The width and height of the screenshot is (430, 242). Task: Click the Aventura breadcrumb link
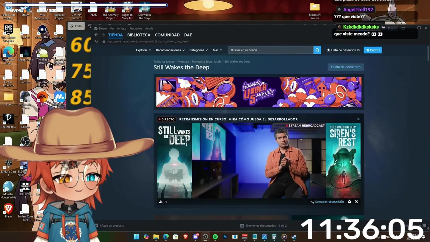183,62
